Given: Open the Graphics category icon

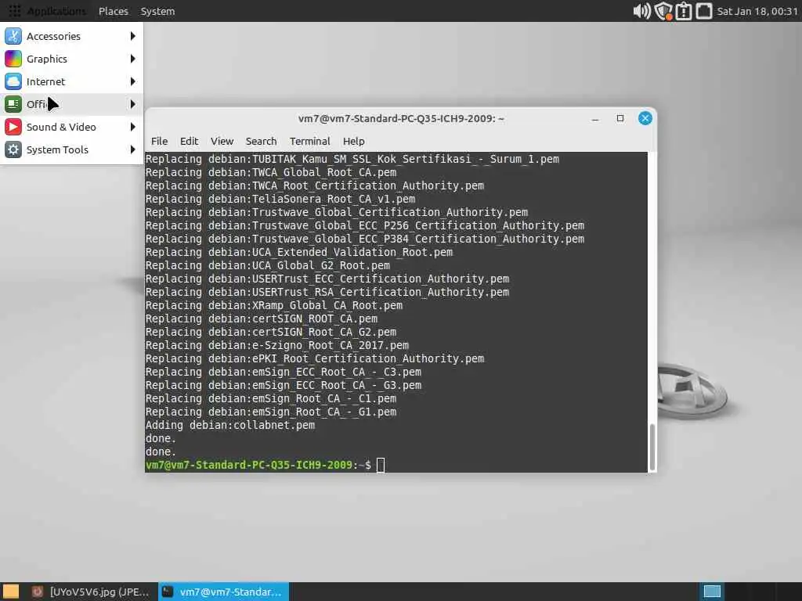Looking at the screenshot, I should (13, 59).
